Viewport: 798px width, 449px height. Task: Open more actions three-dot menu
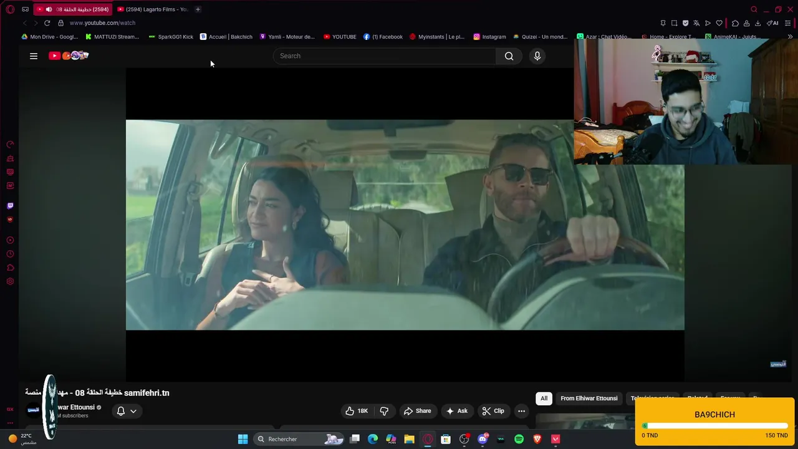point(521,411)
